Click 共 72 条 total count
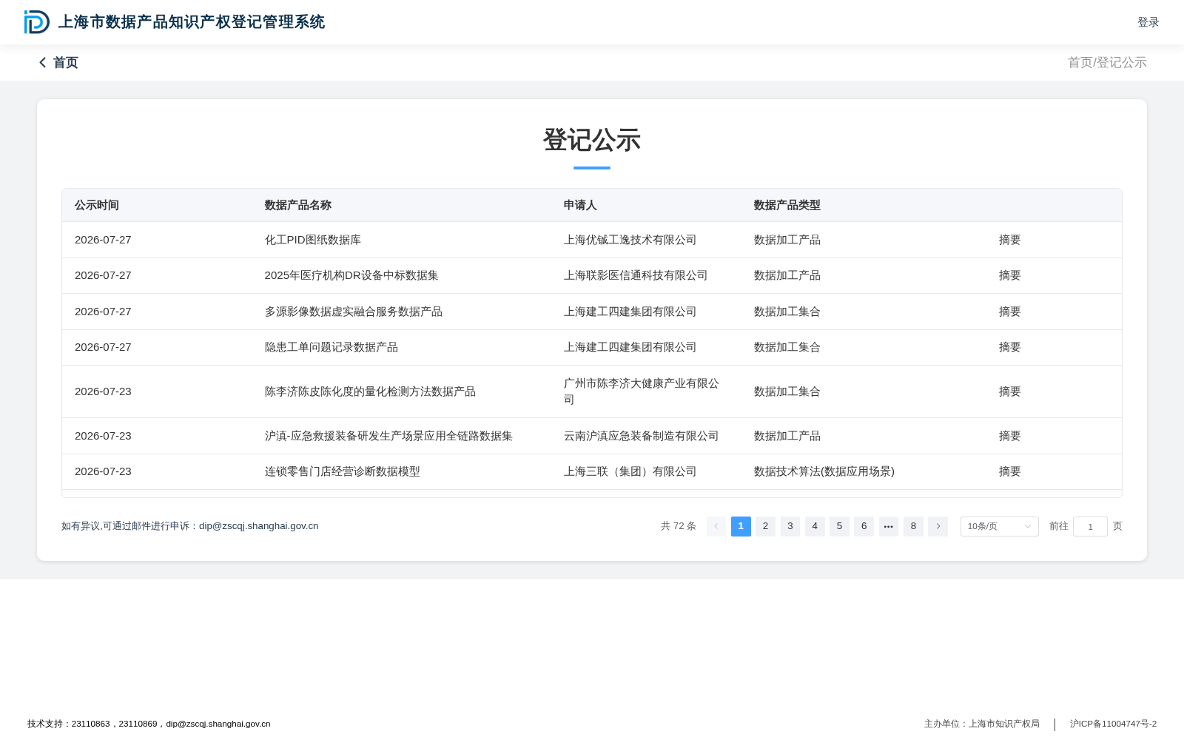1184x740 pixels. (x=679, y=526)
